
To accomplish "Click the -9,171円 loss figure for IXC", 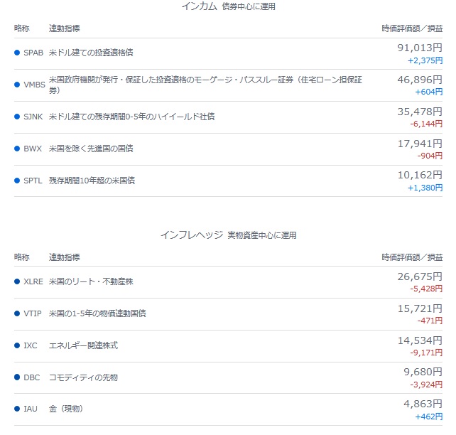I will pyautogui.click(x=426, y=353).
